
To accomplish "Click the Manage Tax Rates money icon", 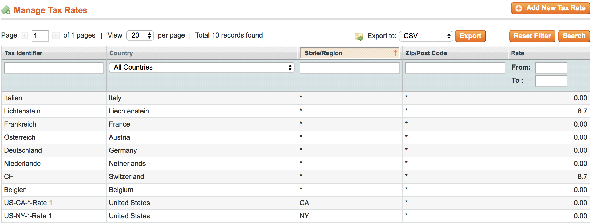I will click(x=6, y=10).
